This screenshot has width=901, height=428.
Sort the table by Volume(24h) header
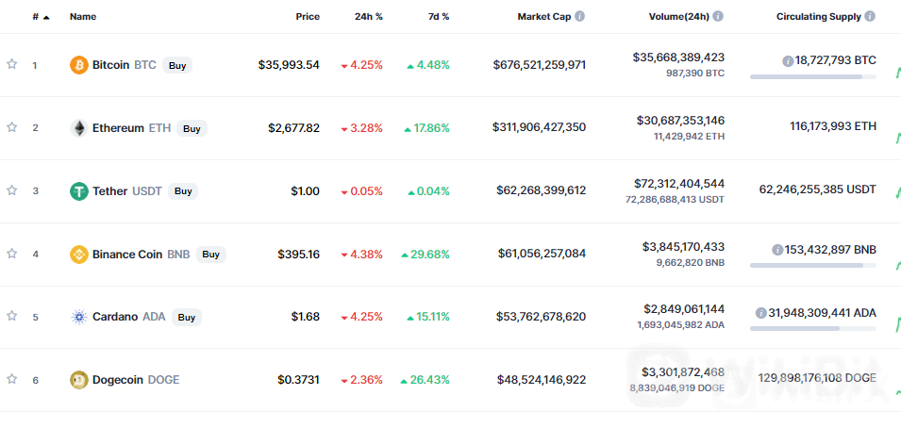pos(680,17)
